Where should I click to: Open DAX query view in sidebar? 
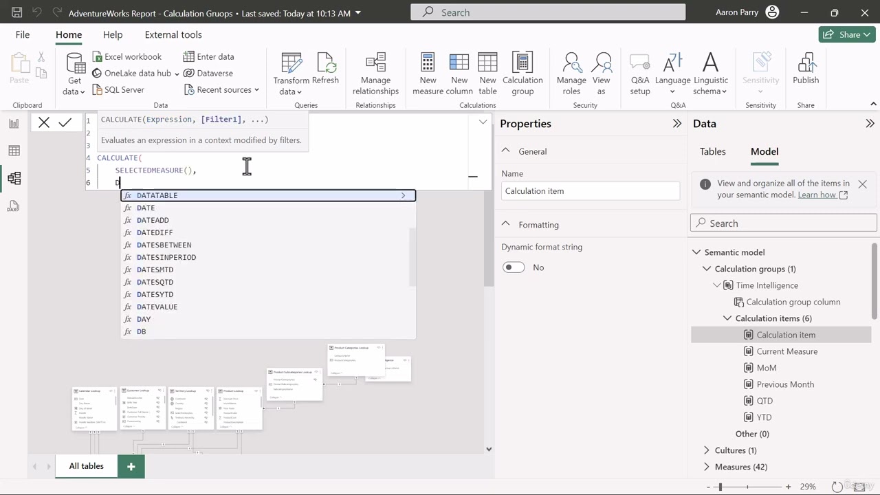[x=14, y=206]
